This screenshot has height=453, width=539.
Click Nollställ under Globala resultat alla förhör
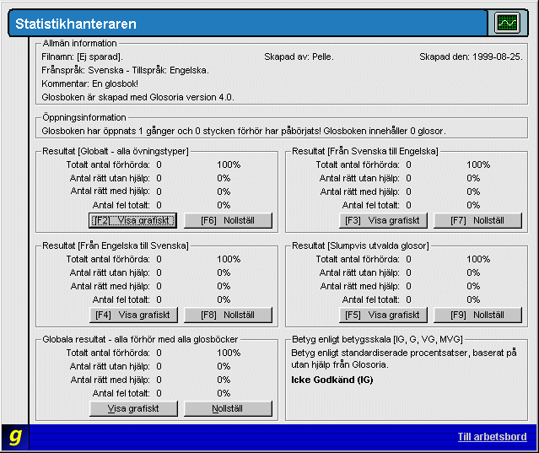point(228,409)
